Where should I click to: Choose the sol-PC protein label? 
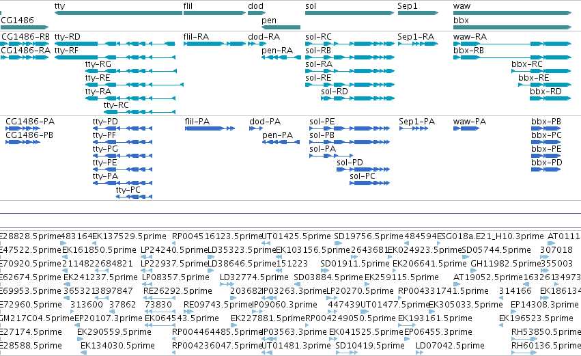[x=363, y=176]
